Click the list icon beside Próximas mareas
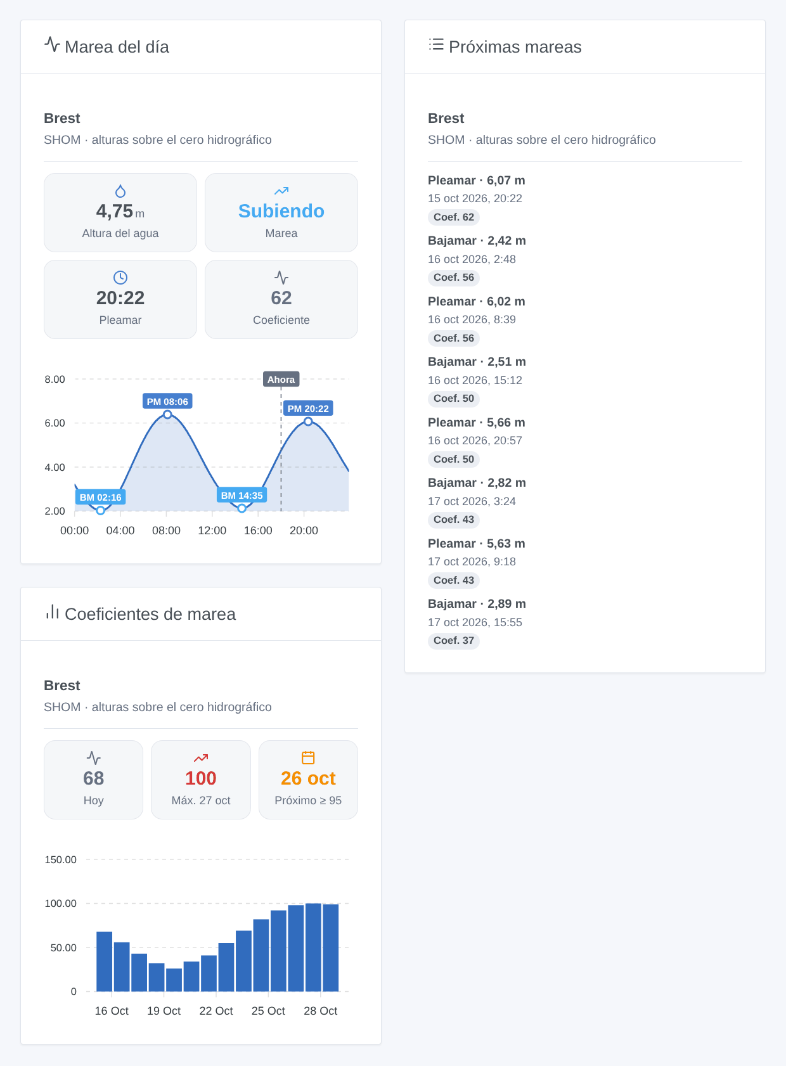 [436, 44]
